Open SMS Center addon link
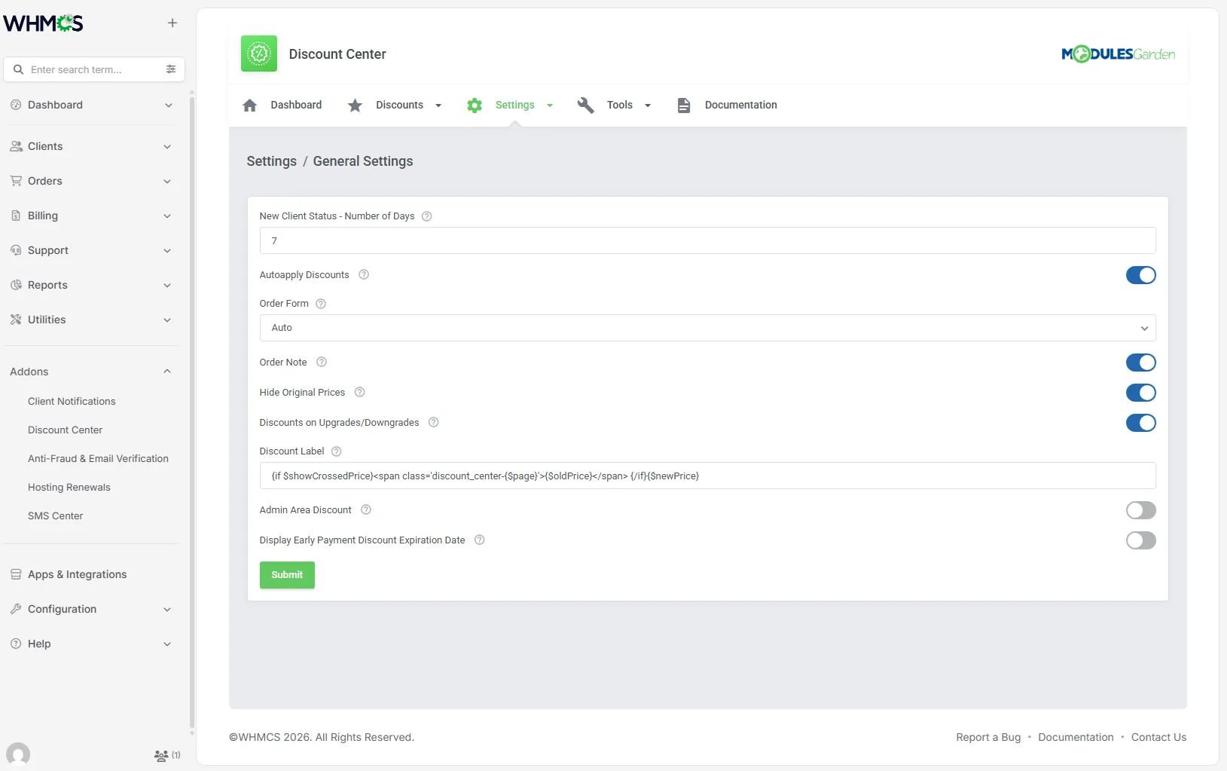Screen dimensions: 1227x771 click(x=56, y=516)
